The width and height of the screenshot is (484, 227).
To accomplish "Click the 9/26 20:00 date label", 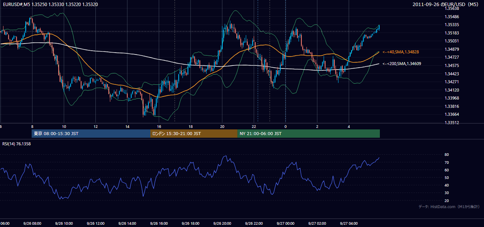I will (x=222, y=224).
